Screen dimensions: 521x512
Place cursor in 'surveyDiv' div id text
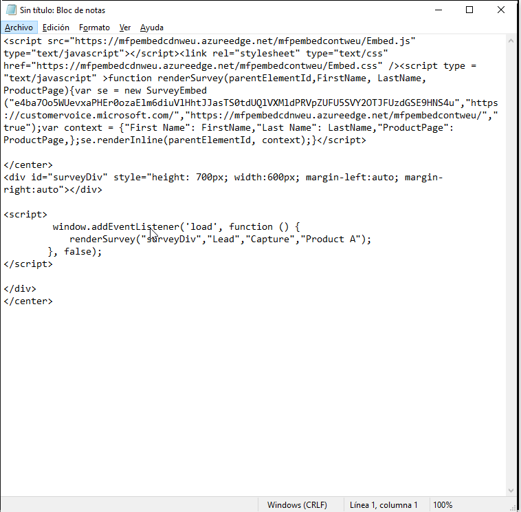click(78, 178)
